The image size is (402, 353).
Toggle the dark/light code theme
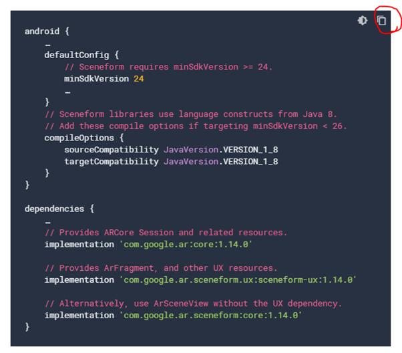pyautogui.click(x=363, y=20)
